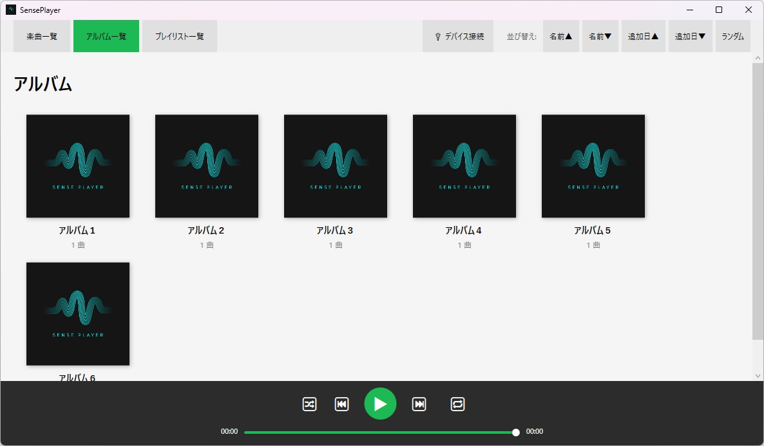Viewport: 764px width, 446px height.
Task: Enable descending name sort 名前▼
Action: click(x=600, y=36)
